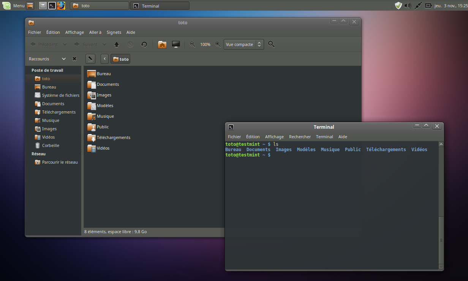Go up to the parent folder
The width and height of the screenshot is (468, 281).
pyautogui.click(x=117, y=44)
